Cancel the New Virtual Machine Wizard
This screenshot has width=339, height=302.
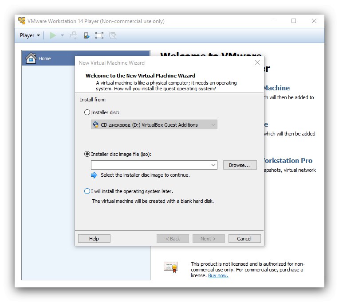pyautogui.click(x=244, y=239)
